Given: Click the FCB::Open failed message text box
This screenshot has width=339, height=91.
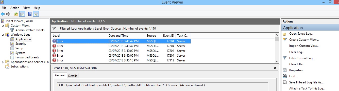Looking at the screenshot, I should coord(162,87).
